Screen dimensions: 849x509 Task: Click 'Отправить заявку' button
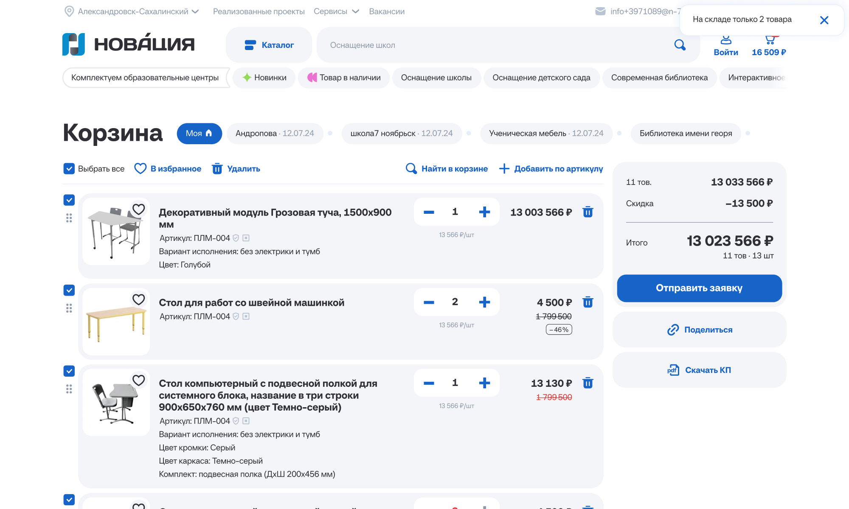click(699, 288)
